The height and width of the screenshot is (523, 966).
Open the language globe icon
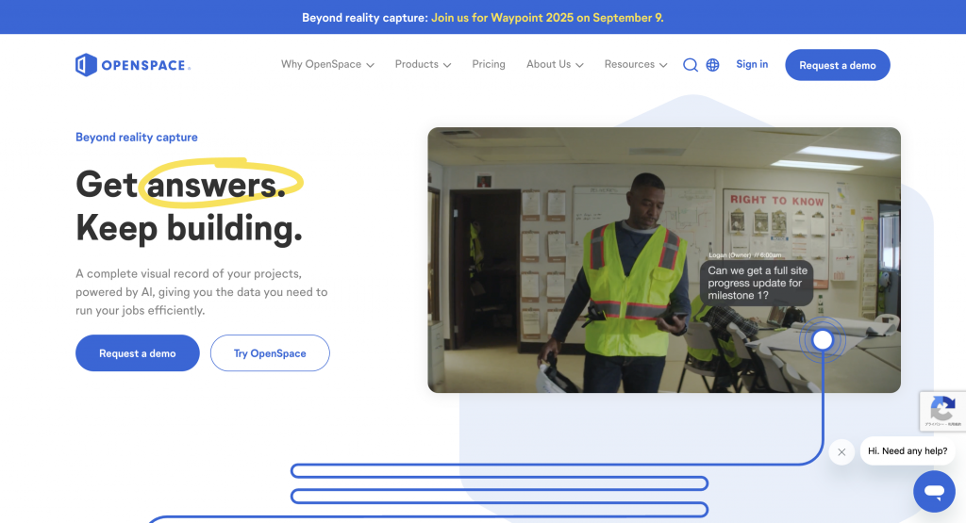(x=712, y=65)
